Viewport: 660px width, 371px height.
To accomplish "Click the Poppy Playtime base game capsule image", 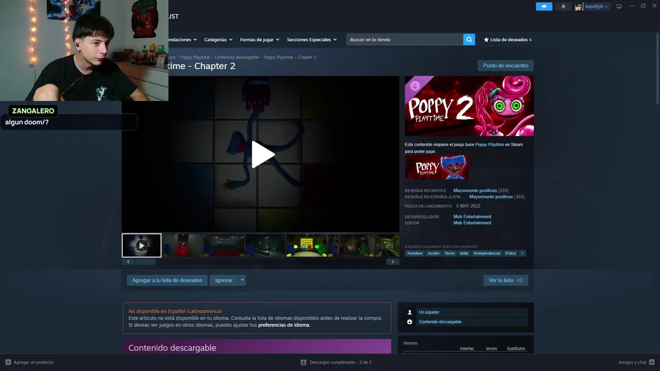I will (437, 167).
